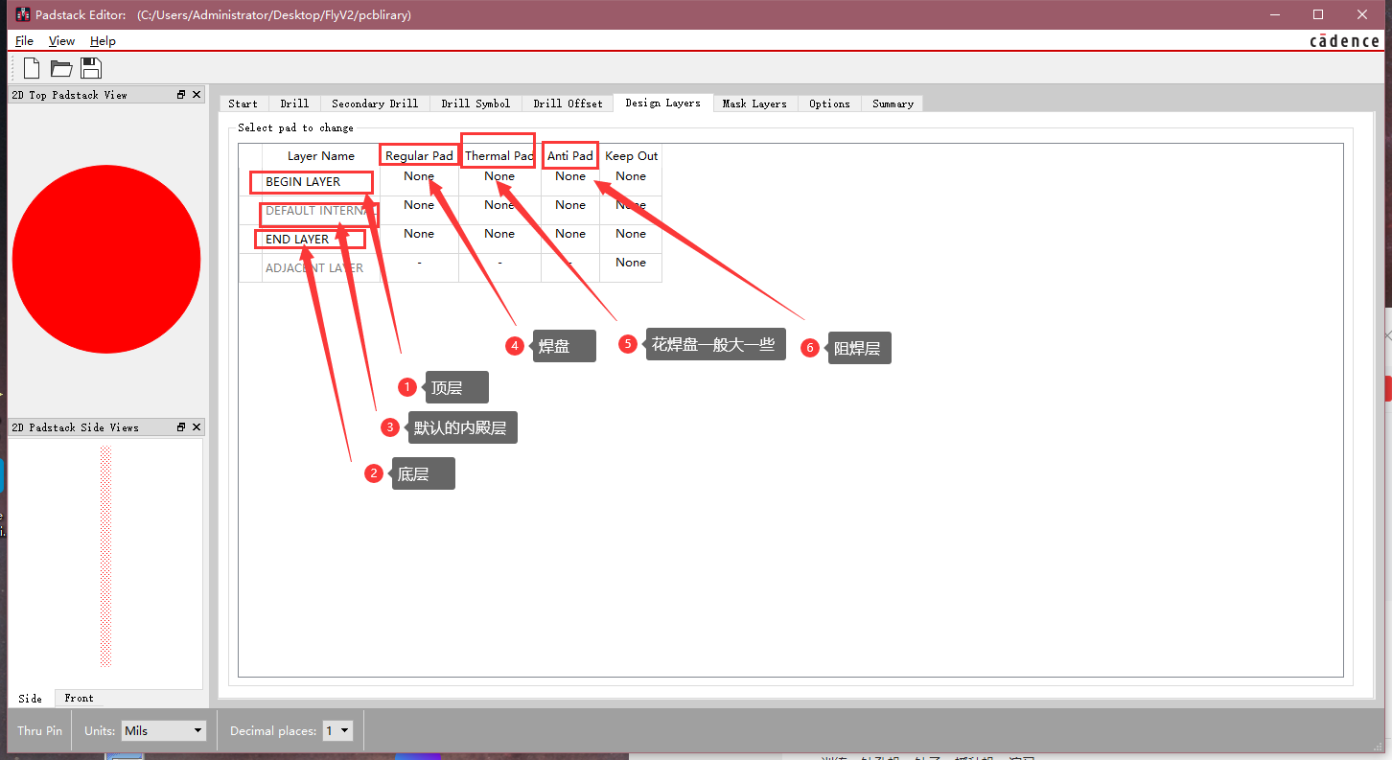Open the Decimal places dropdown

[x=337, y=729]
